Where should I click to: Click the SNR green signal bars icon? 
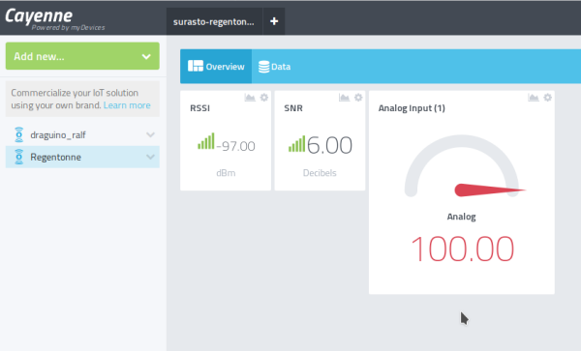(297, 143)
